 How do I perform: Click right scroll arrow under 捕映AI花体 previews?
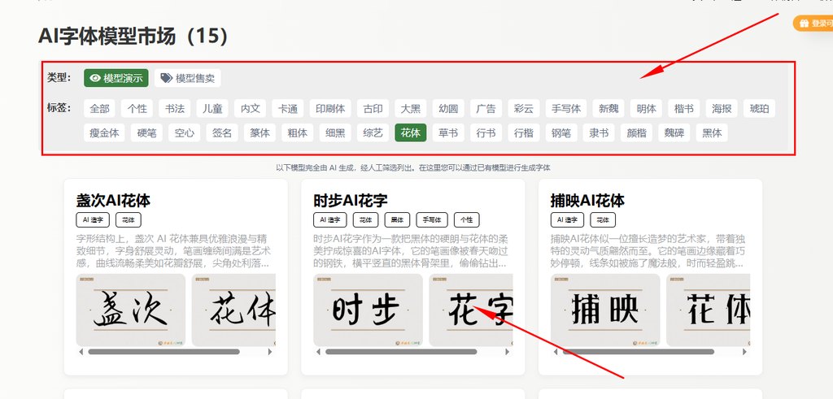tap(744, 352)
